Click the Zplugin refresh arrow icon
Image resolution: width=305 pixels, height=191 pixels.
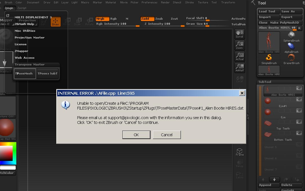[x=8, y=15]
